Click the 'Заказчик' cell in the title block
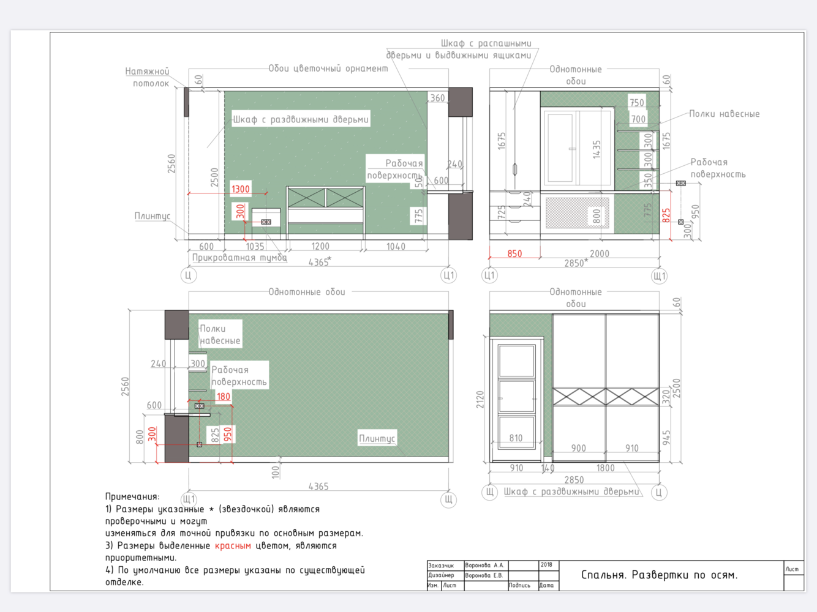 441,565
